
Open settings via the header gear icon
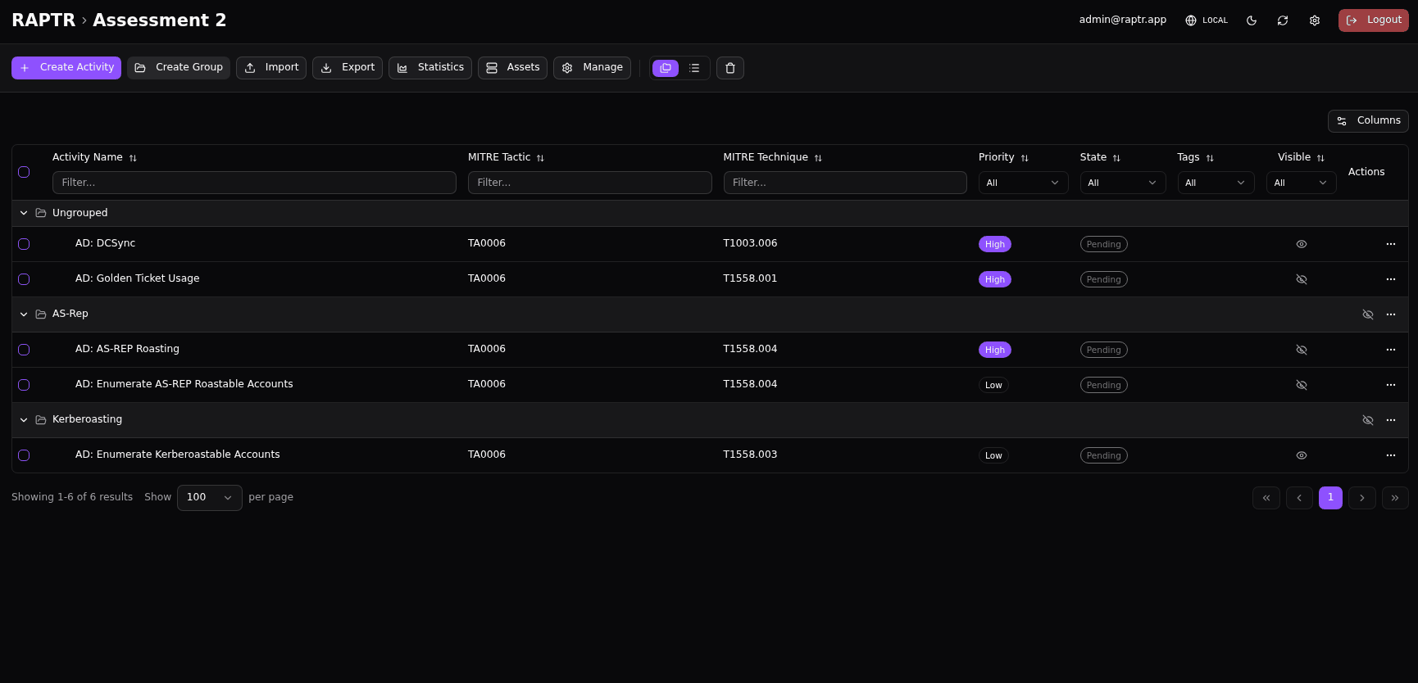(x=1315, y=20)
